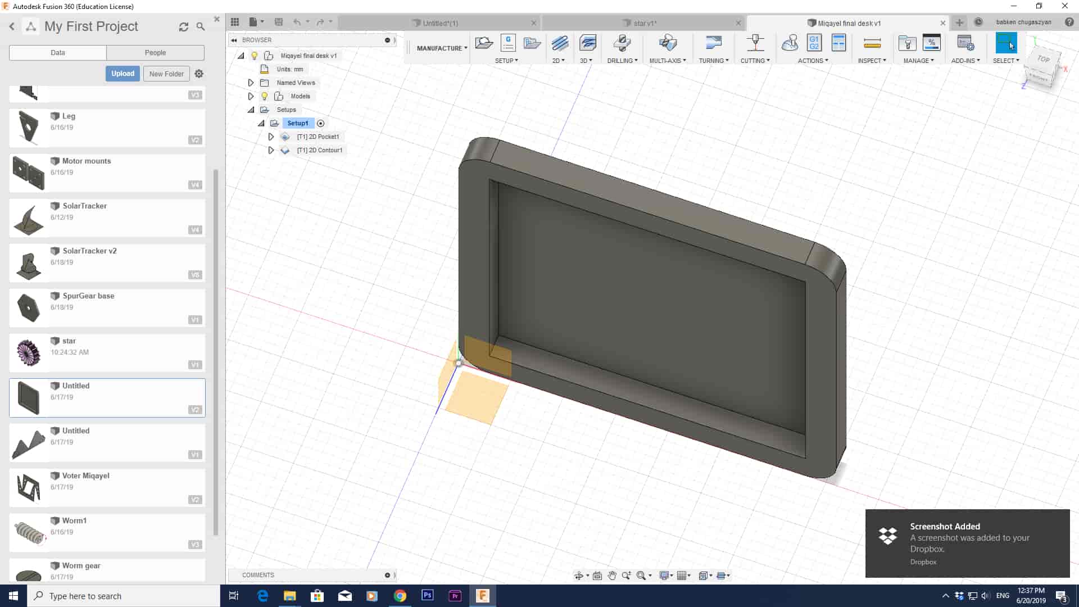Click the Turning operation icon

tap(713, 43)
